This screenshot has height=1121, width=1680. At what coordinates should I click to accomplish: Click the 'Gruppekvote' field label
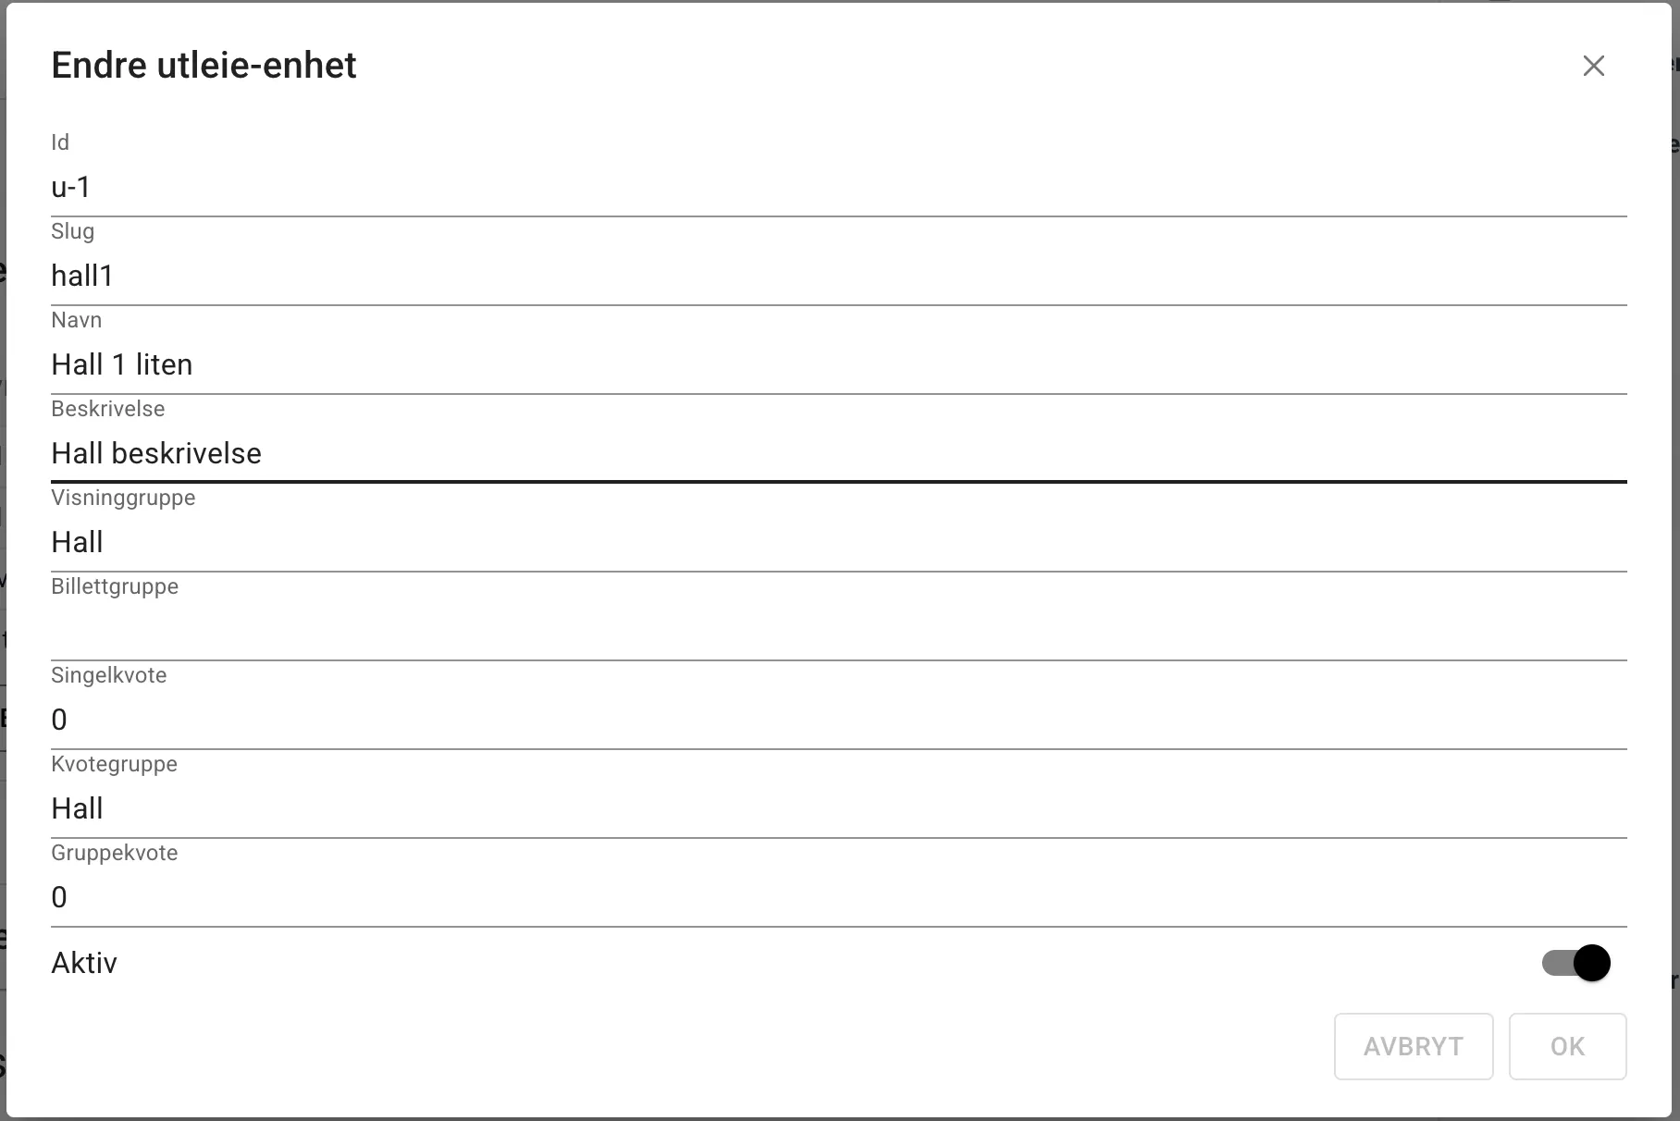[x=115, y=853]
